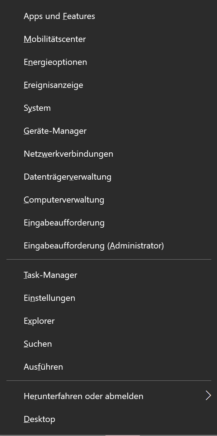Open Apps und Features
Viewport: 217px width, 436px height.
(x=59, y=16)
